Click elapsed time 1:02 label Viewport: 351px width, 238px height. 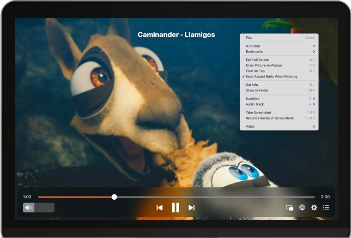click(27, 197)
